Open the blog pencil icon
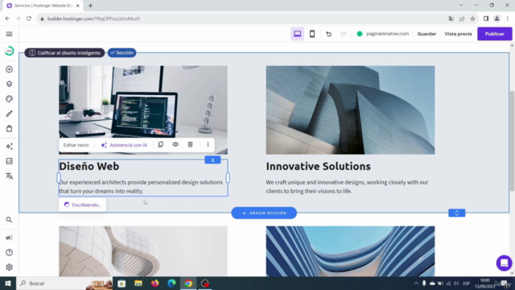The width and height of the screenshot is (515, 290). [9, 114]
